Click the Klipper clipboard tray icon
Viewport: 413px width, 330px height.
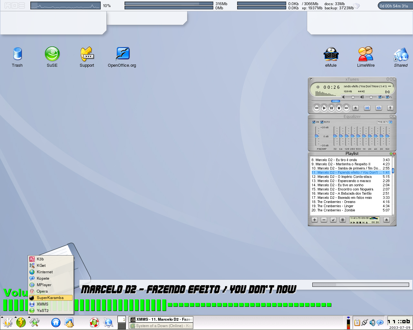(x=357, y=322)
